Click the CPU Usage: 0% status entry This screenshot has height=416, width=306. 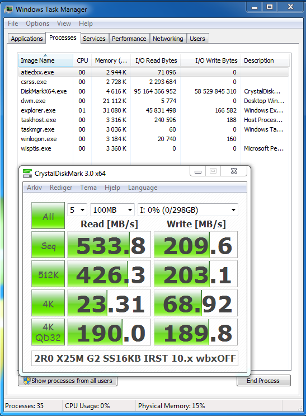pyautogui.click(x=87, y=406)
